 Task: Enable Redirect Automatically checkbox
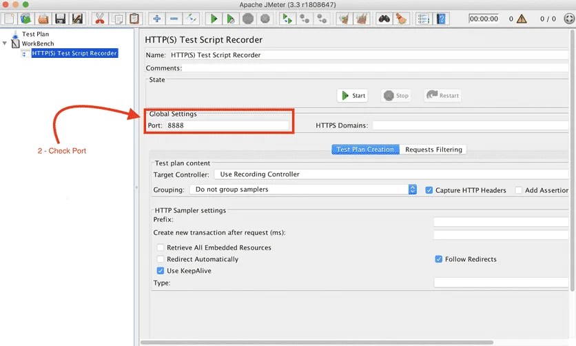click(x=160, y=259)
